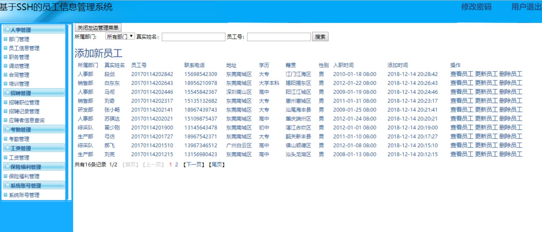Collapse the 人事管理 menu section
This screenshot has width=542, height=232.
coord(34,29)
